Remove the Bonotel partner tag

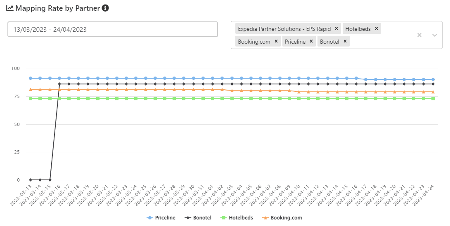point(345,42)
